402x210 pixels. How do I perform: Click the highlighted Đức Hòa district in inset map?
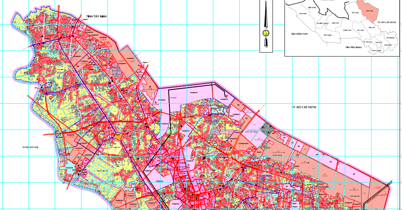[x=367, y=12]
